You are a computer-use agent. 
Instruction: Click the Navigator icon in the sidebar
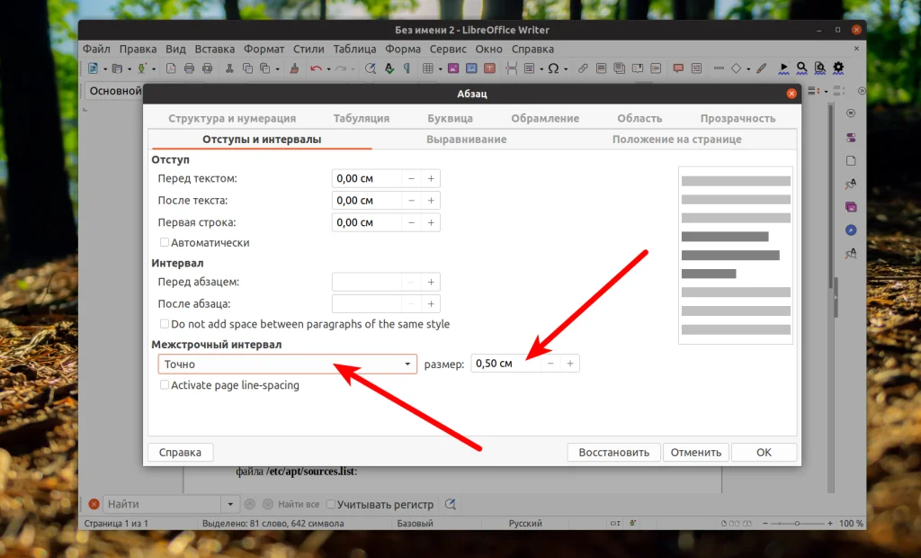850,229
